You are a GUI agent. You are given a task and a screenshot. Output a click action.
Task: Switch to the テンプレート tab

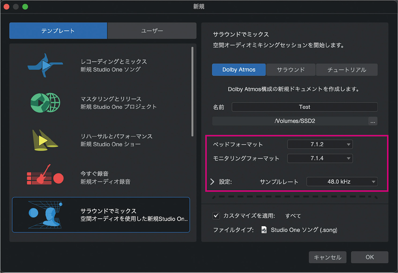coord(58,31)
